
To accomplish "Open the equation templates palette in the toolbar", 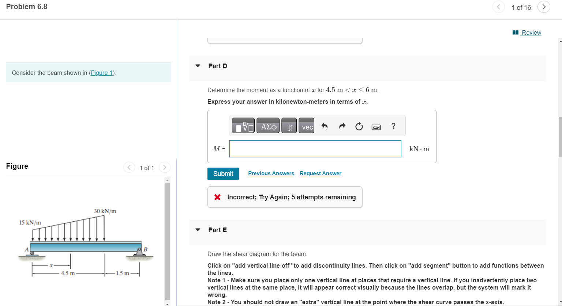I will (243, 126).
